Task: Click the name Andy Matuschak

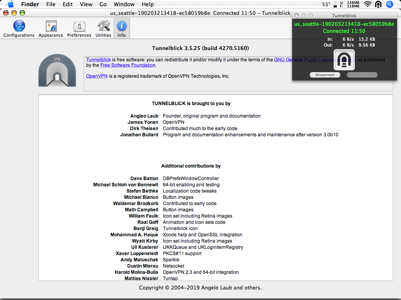Action: pyautogui.click(x=139, y=260)
